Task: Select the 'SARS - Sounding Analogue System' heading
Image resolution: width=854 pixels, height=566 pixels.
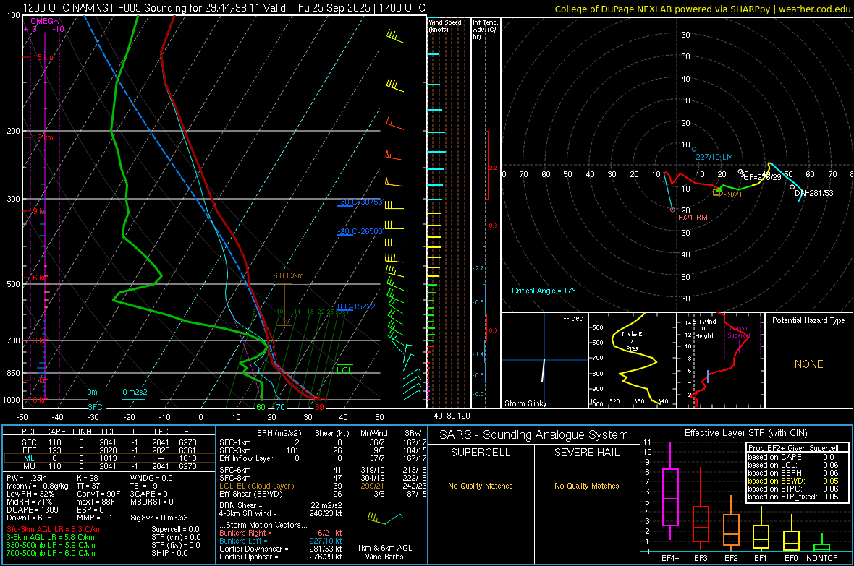Action: (x=534, y=435)
